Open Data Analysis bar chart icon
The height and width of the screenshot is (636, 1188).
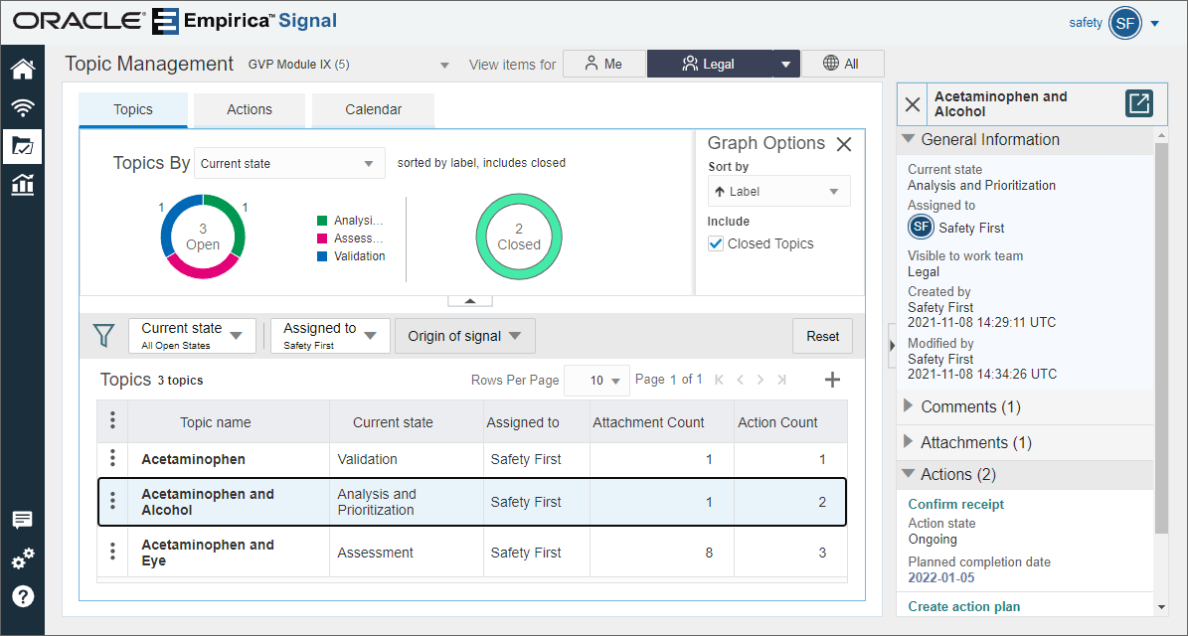point(23,184)
